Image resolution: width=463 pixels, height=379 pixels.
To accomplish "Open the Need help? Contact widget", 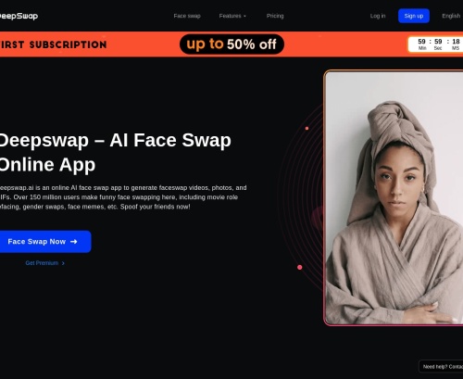I will tap(441, 367).
